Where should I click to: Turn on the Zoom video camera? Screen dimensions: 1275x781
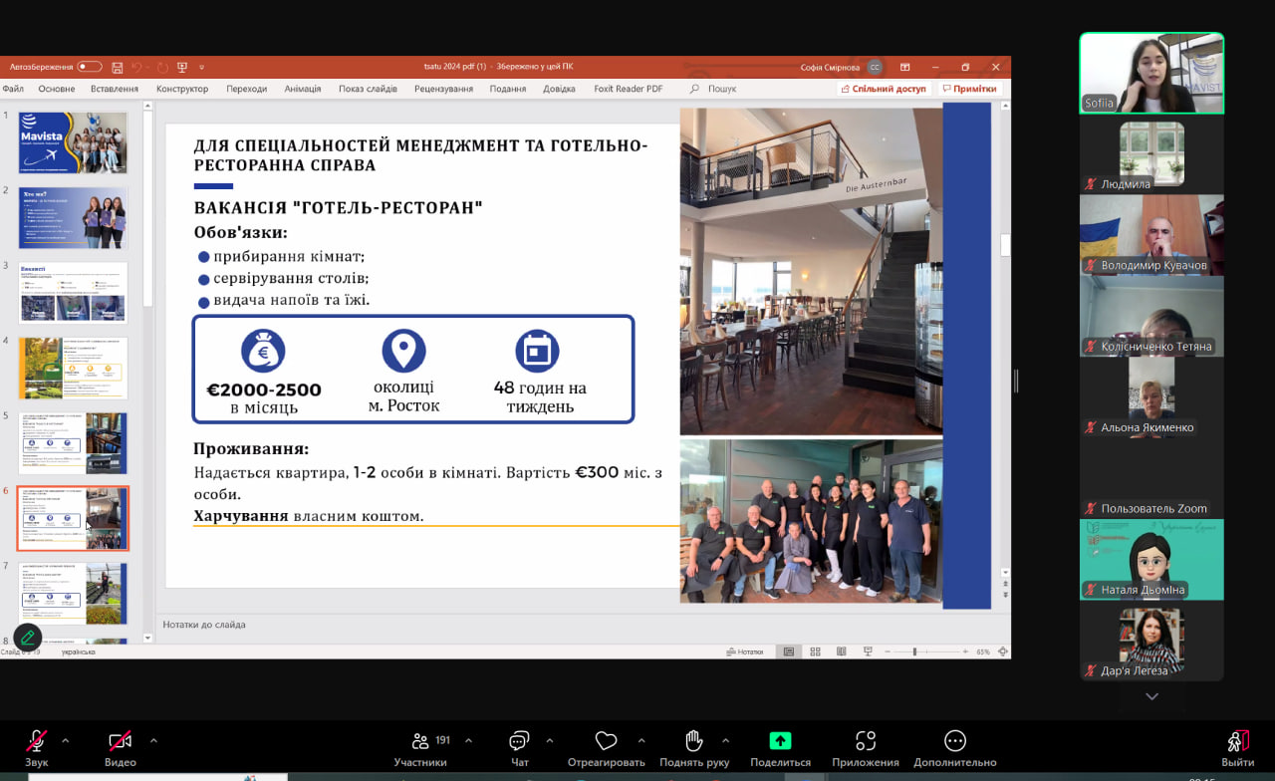[120, 742]
